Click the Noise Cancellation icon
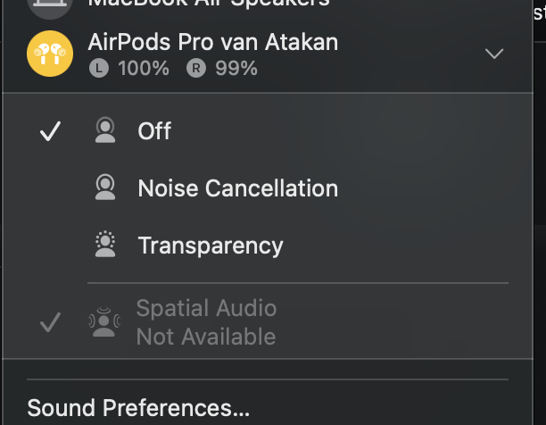 (x=105, y=188)
